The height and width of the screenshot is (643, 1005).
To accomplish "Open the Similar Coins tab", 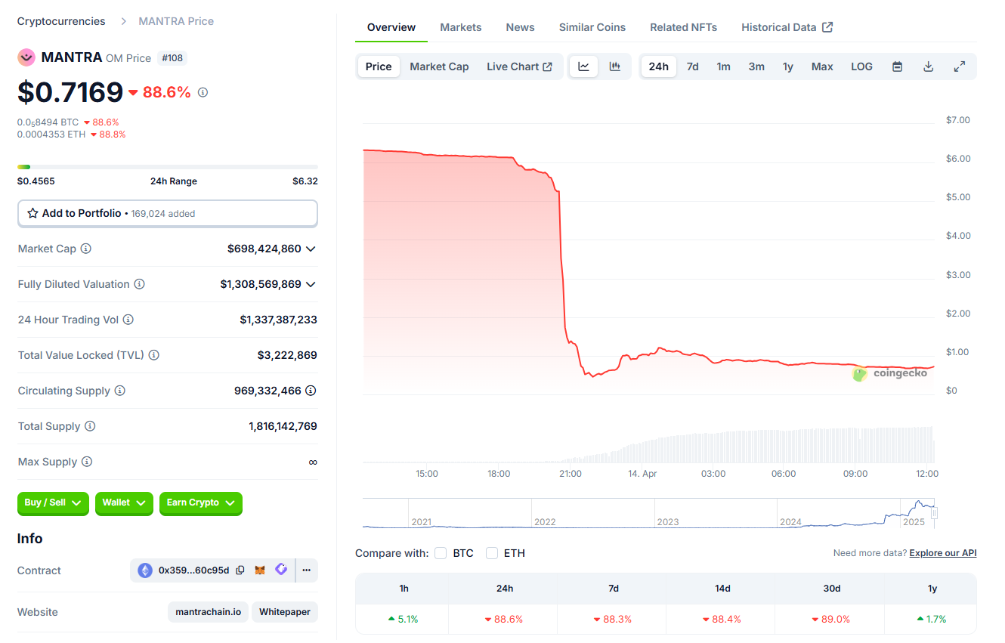I will pos(592,27).
